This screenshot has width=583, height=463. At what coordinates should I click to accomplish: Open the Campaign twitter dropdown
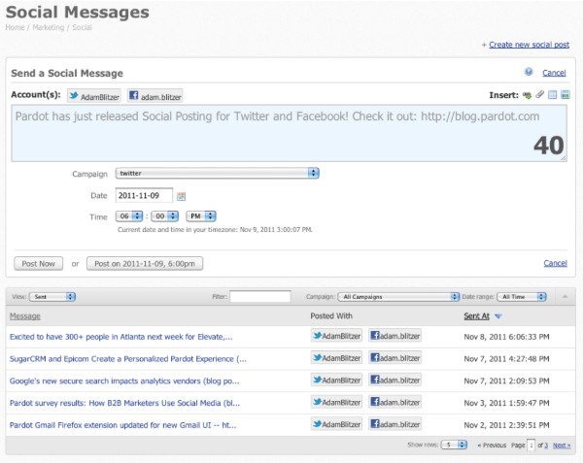[217, 173]
